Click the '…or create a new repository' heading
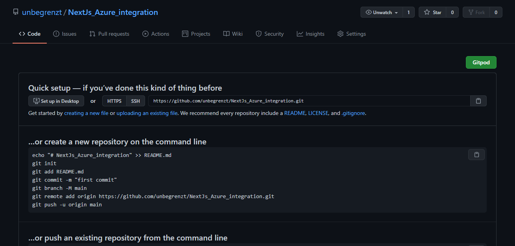Viewport: 515px width, 246px height. pyautogui.click(x=117, y=142)
